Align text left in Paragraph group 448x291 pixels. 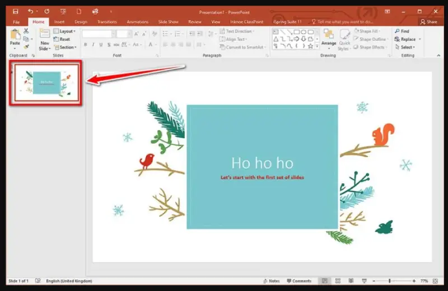click(x=165, y=45)
